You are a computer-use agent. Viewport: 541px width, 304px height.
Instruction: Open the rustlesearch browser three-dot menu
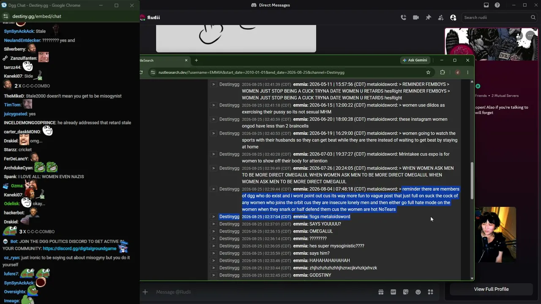point(467,72)
